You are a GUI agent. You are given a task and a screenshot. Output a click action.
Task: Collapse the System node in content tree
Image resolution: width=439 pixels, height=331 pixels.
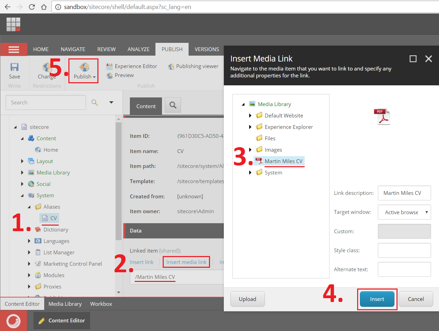pos(22,196)
